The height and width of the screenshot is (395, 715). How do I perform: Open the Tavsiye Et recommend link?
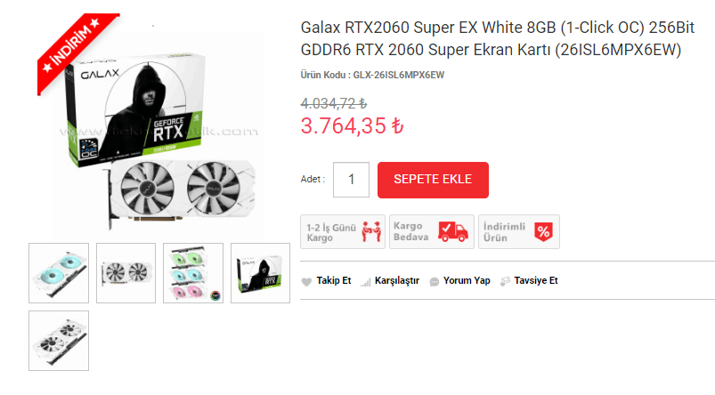pos(536,280)
